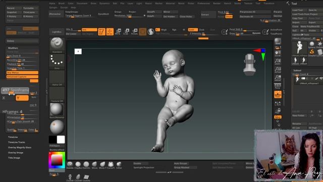Click the BPR render icon

[x=278, y=41]
